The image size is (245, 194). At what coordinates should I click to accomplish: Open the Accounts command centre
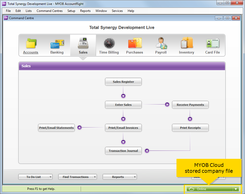point(30,45)
